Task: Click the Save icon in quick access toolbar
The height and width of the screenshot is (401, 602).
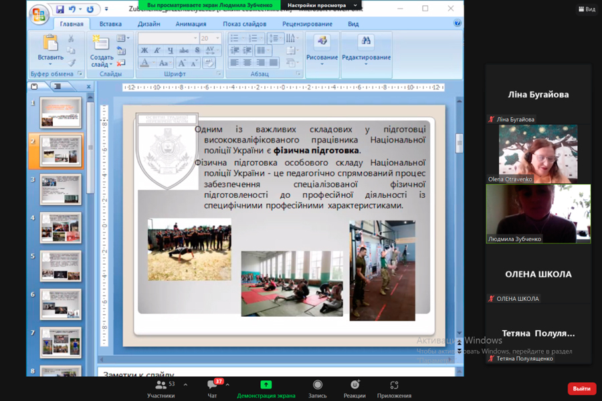Action: [x=60, y=9]
